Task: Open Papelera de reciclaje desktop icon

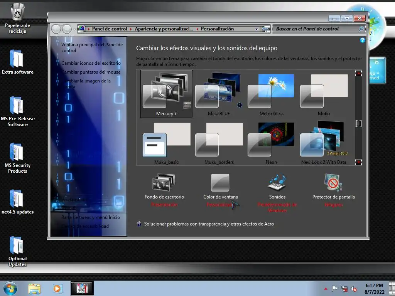Action: tap(17, 18)
